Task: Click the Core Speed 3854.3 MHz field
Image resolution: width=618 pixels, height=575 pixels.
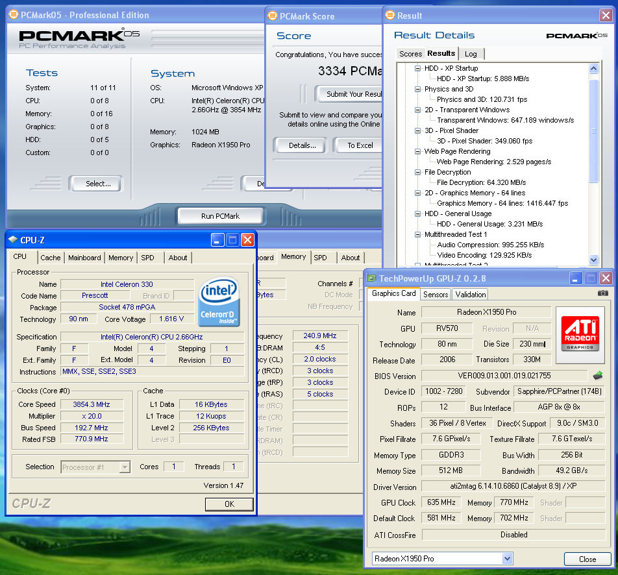Action: pos(92,404)
